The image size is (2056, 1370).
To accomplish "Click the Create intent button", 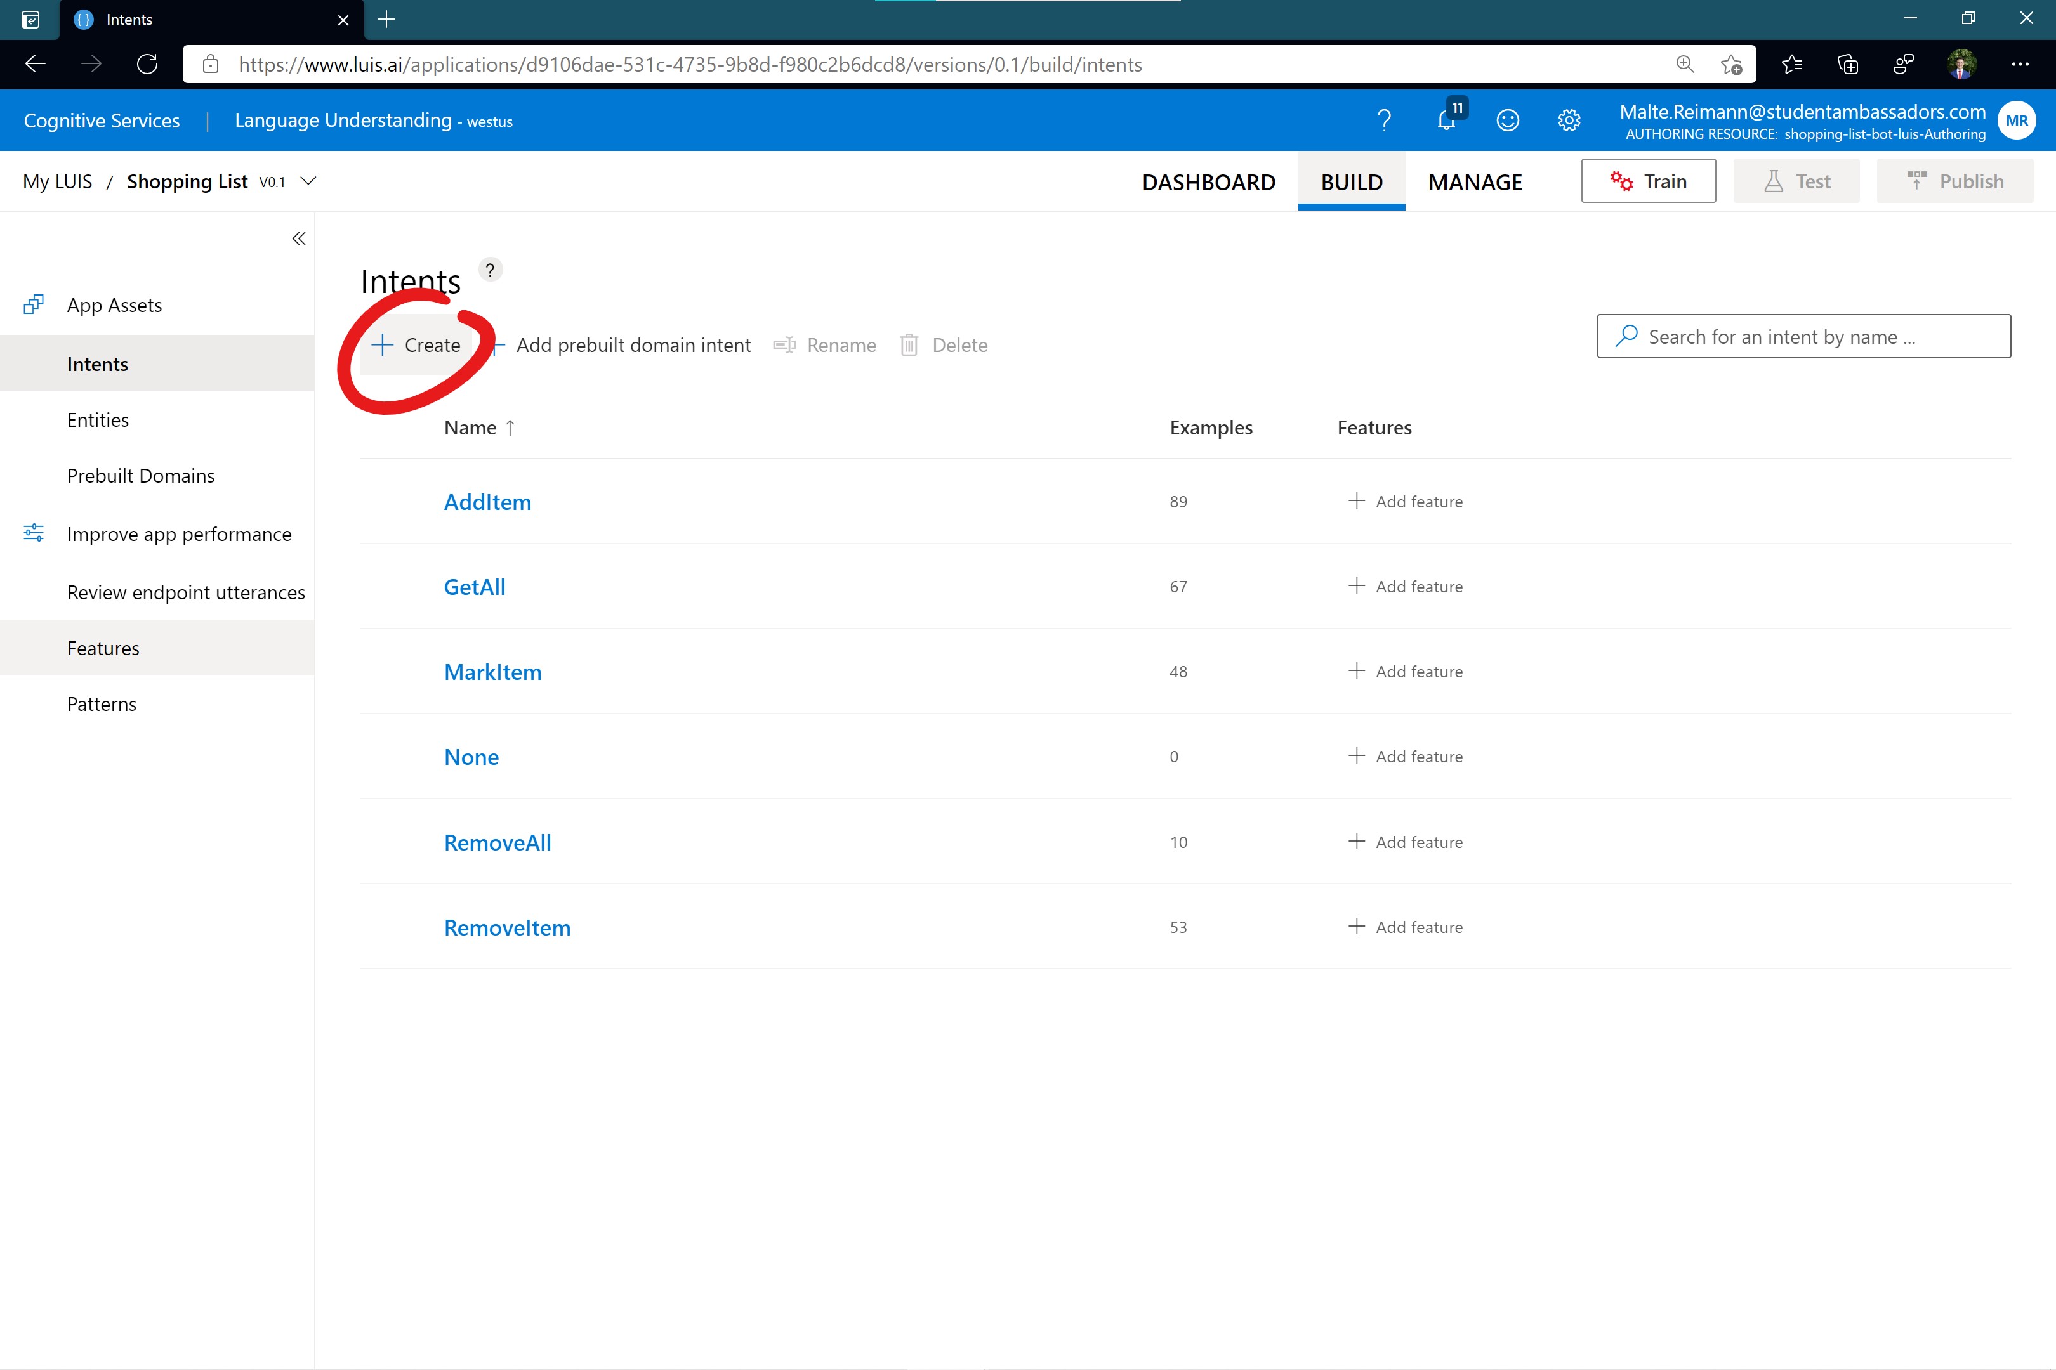I will [x=417, y=345].
